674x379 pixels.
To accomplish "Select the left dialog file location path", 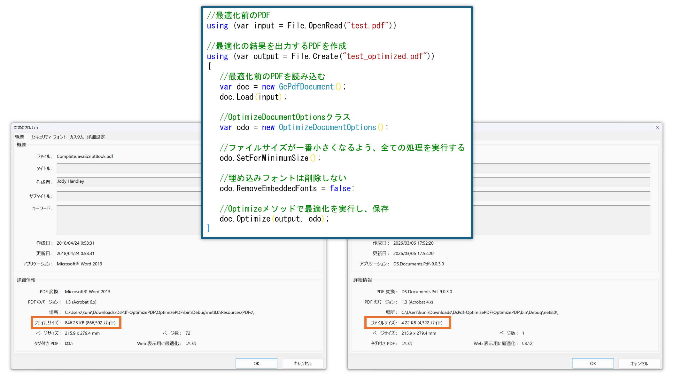I will point(159,312).
